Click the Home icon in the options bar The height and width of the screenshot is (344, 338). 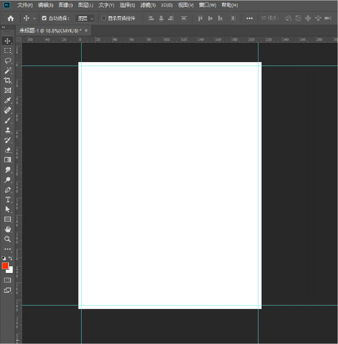click(x=11, y=18)
